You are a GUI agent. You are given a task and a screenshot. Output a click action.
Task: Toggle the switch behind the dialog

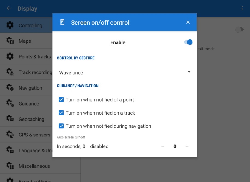point(239,30)
